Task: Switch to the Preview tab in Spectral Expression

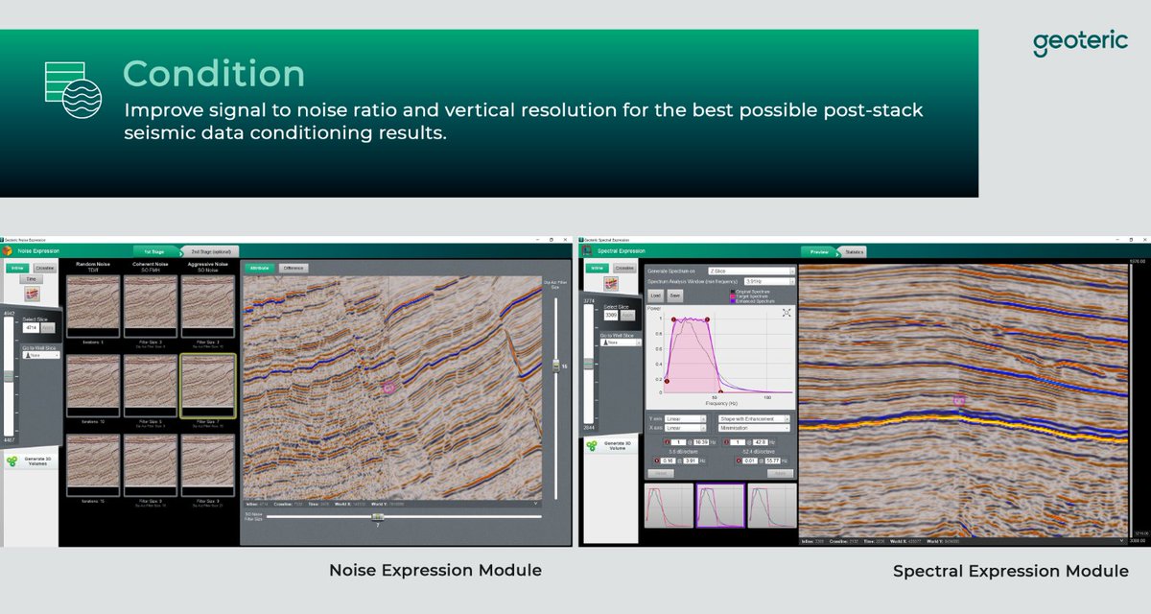Action: point(819,251)
